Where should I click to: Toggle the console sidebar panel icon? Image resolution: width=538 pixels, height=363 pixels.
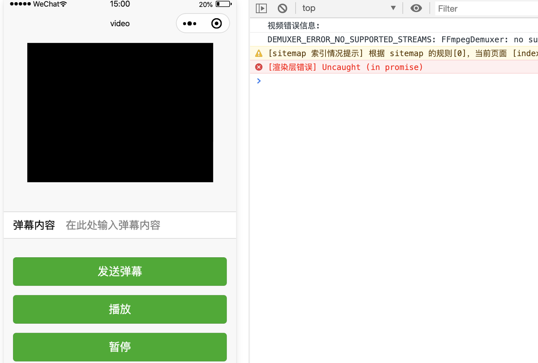click(x=261, y=8)
